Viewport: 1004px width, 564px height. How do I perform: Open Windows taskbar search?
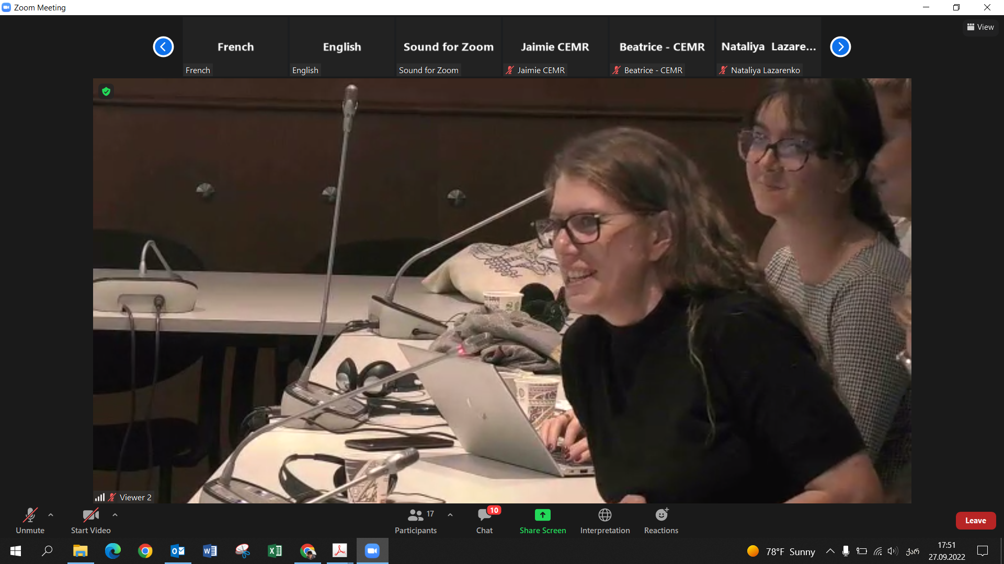tap(47, 551)
